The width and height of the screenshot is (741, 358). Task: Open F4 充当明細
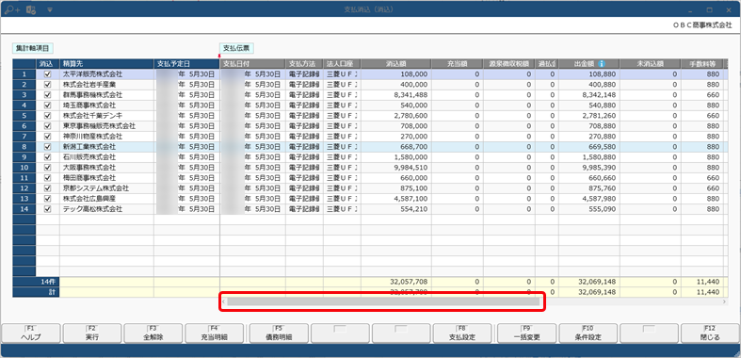pyautogui.click(x=214, y=333)
